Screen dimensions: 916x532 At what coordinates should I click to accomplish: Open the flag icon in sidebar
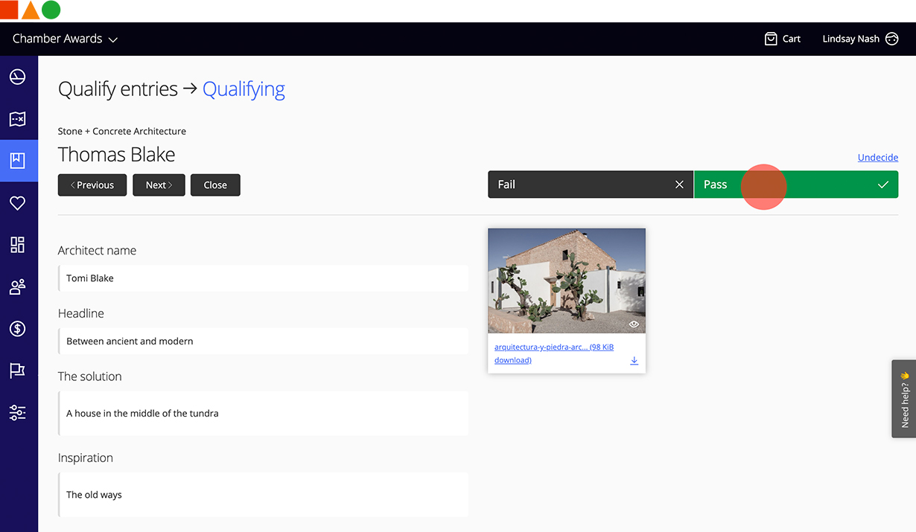pos(17,371)
